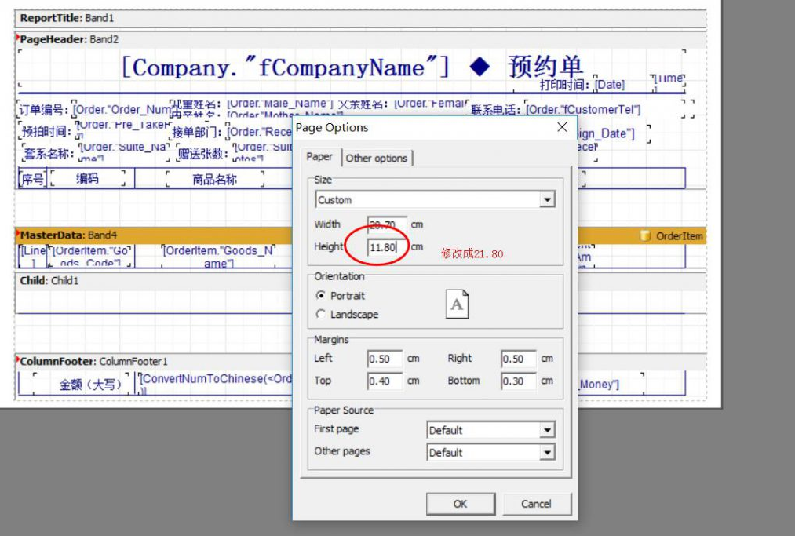The image size is (795, 536).
Task: Select the 联系电话 label
Action: pyautogui.click(x=496, y=110)
